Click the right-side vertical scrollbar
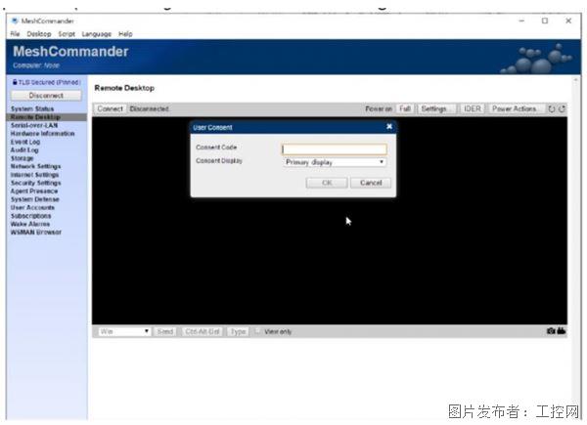 click(x=576, y=247)
